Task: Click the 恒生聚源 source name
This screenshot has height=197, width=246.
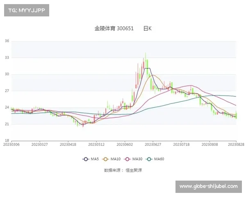Action: point(134,170)
